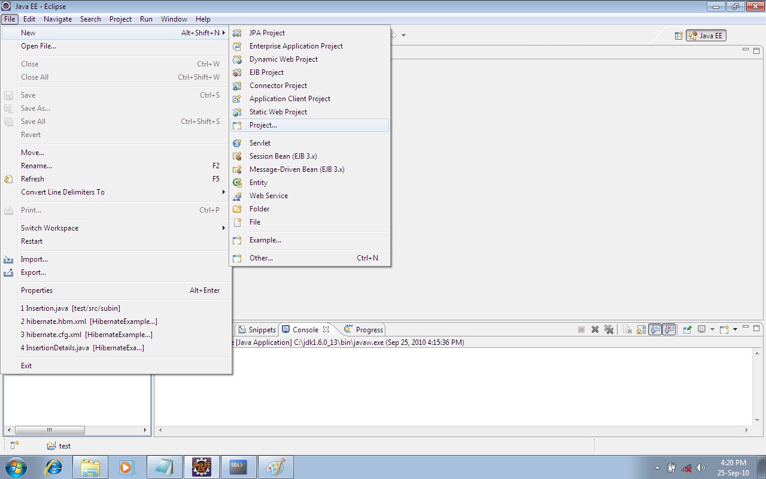
Task: Select Dynamic Web Project from the submenu
Action: (284, 59)
